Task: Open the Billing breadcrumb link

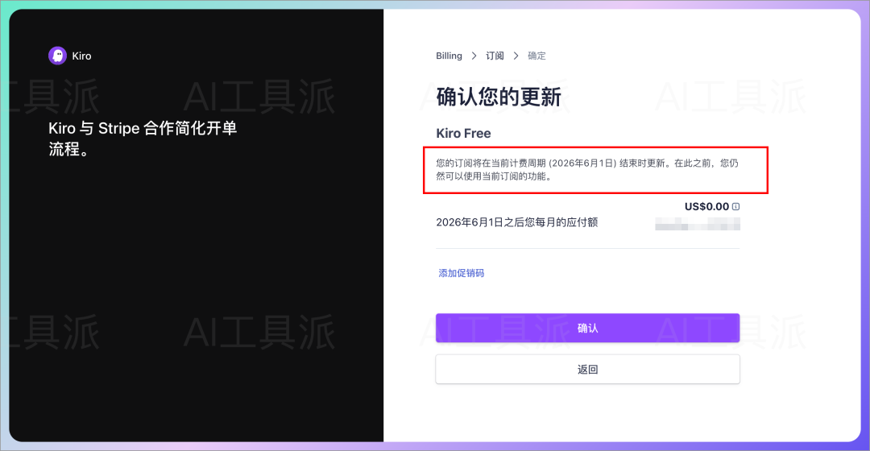Action: click(x=449, y=56)
